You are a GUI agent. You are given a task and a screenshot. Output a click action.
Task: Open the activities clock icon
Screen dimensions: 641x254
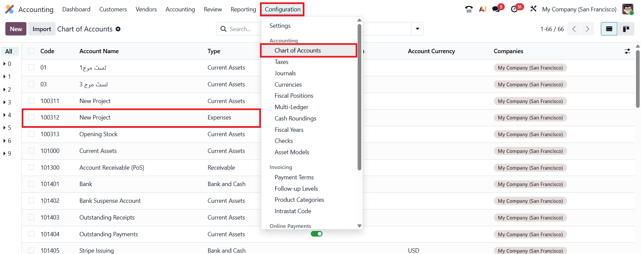[x=515, y=9]
